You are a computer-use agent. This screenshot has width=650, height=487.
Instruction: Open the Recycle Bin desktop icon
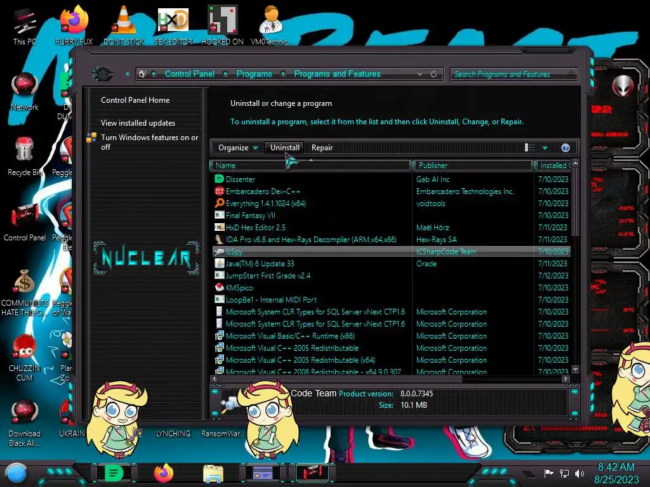(25, 157)
